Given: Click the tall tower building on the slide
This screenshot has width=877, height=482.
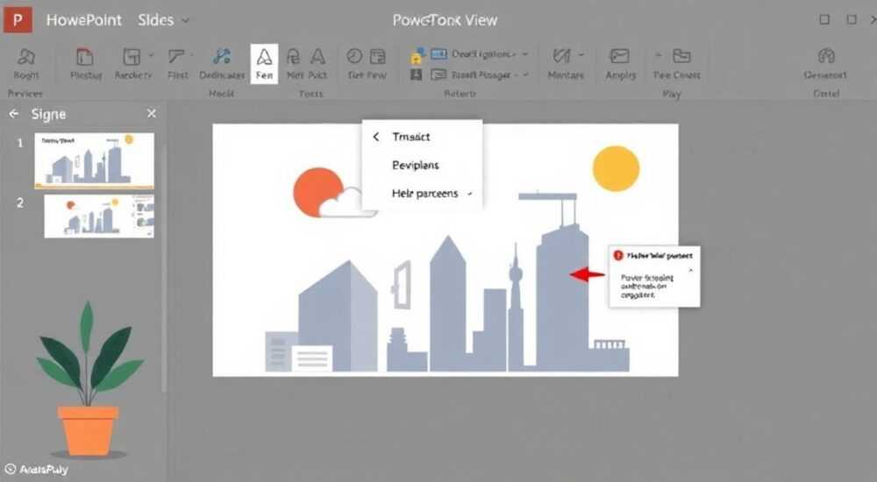Looking at the screenshot, I should pos(562,296).
